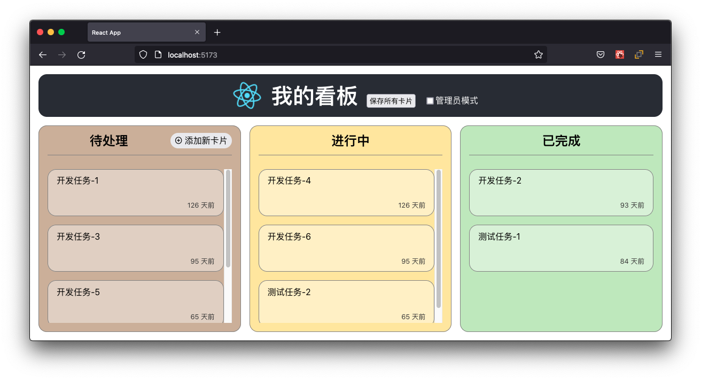Open card 开发任务-2
The height and width of the screenshot is (380, 701).
pos(561,193)
